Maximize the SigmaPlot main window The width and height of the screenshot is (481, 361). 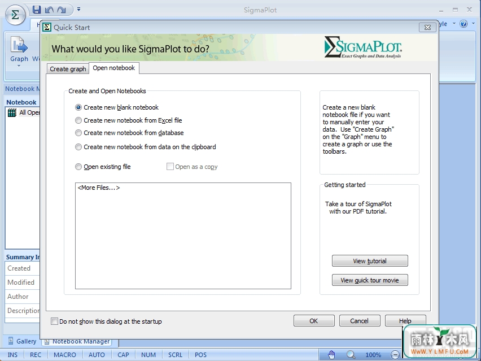click(x=455, y=10)
